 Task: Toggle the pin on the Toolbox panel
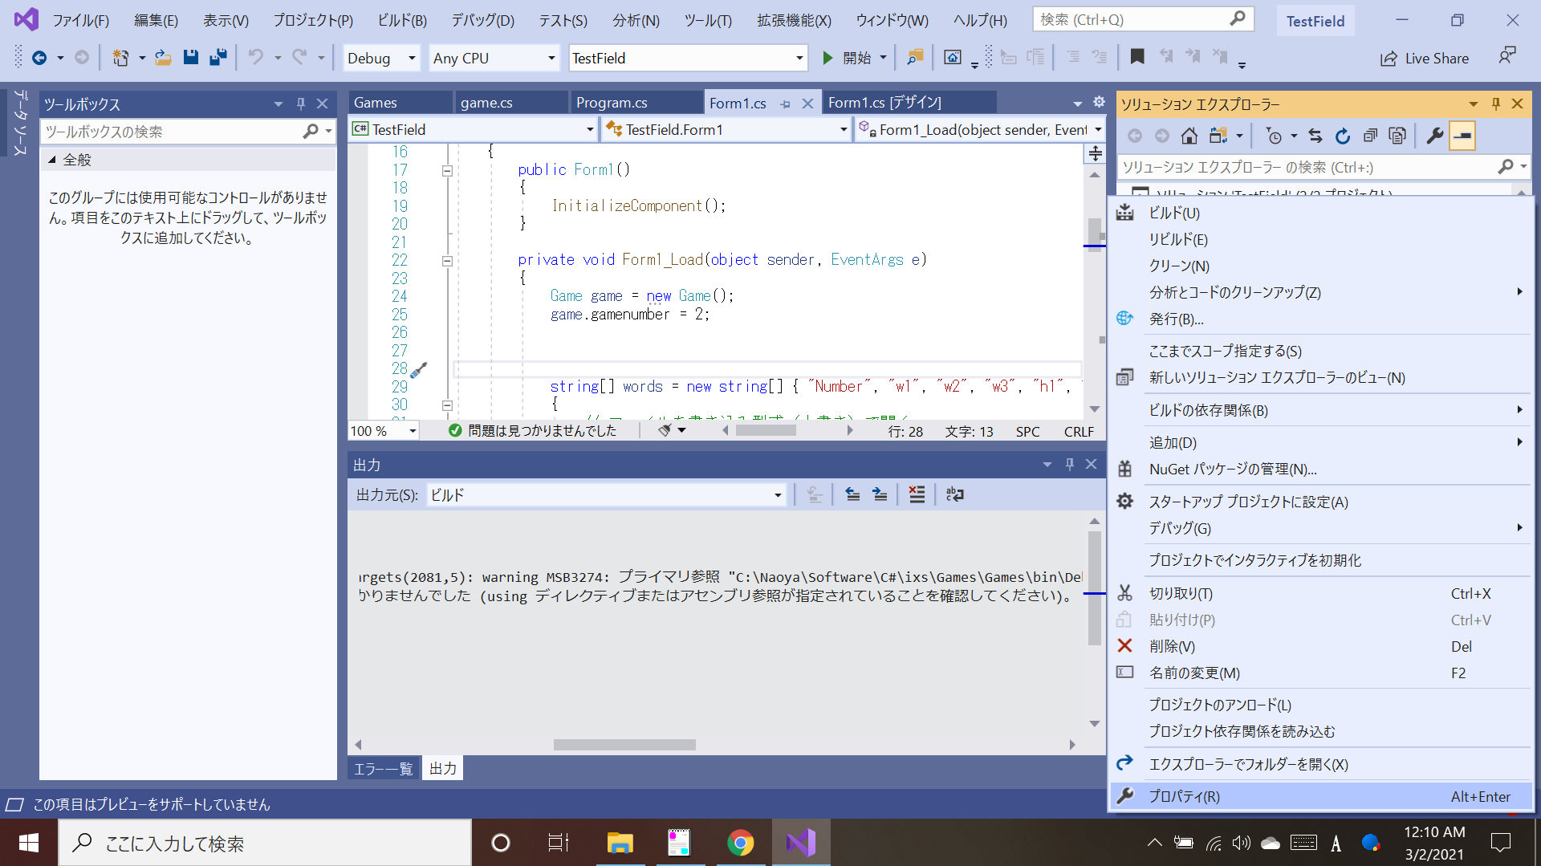tap(301, 104)
